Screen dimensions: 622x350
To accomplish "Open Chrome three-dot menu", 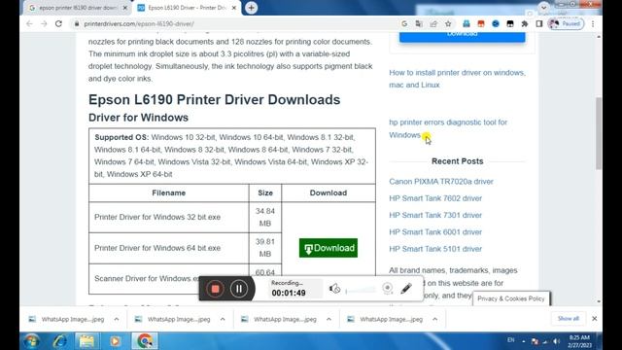I will [593, 23].
